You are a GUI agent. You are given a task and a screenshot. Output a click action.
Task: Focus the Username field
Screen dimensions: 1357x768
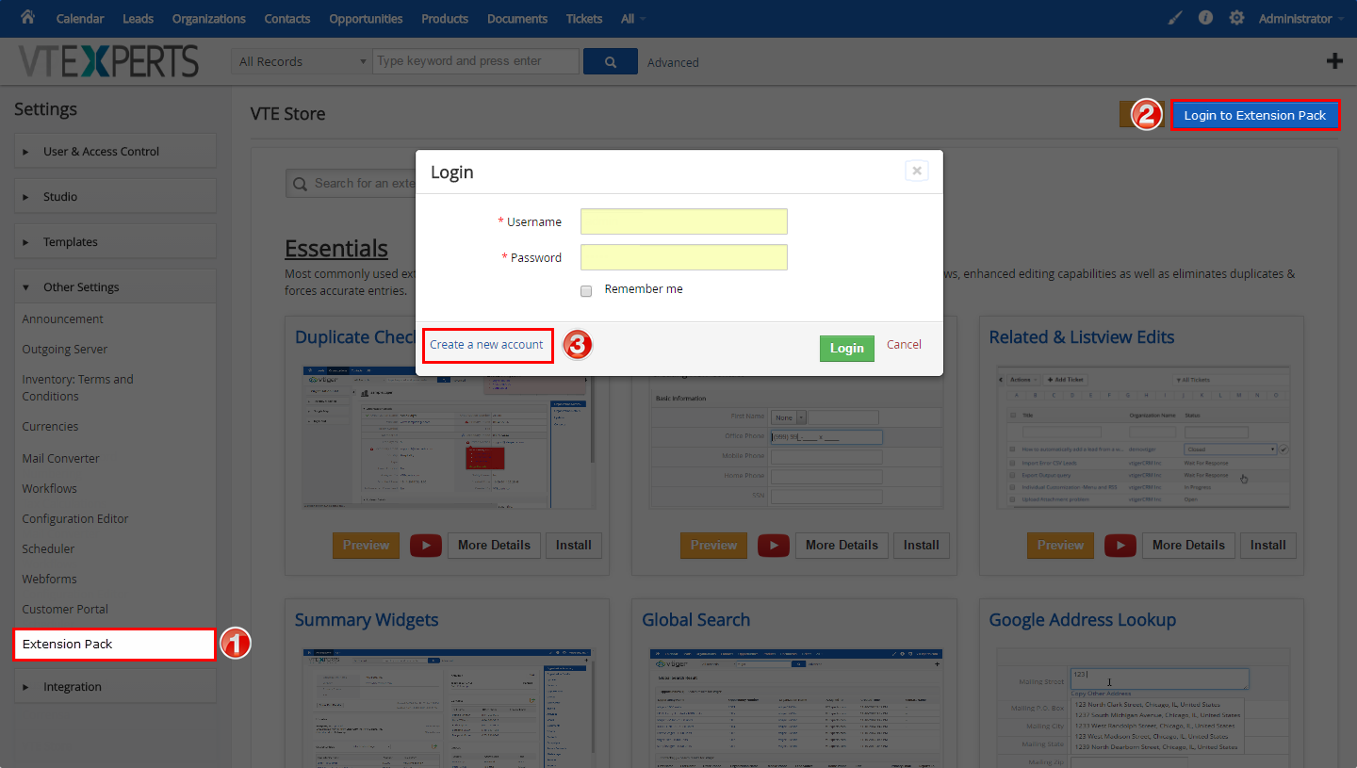pyautogui.click(x=684, y=221)
